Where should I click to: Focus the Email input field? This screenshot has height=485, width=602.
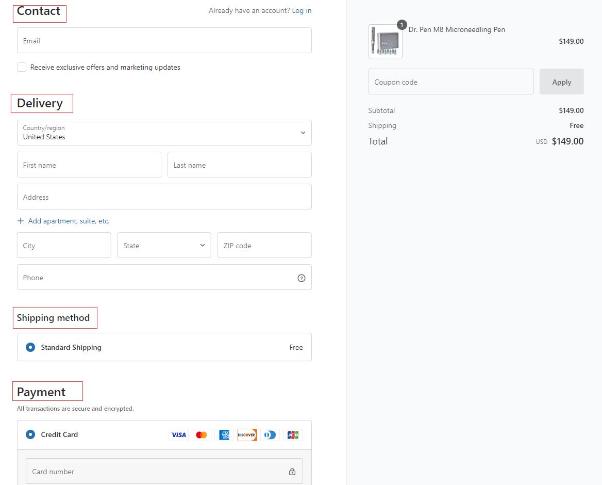click(164, 40)
